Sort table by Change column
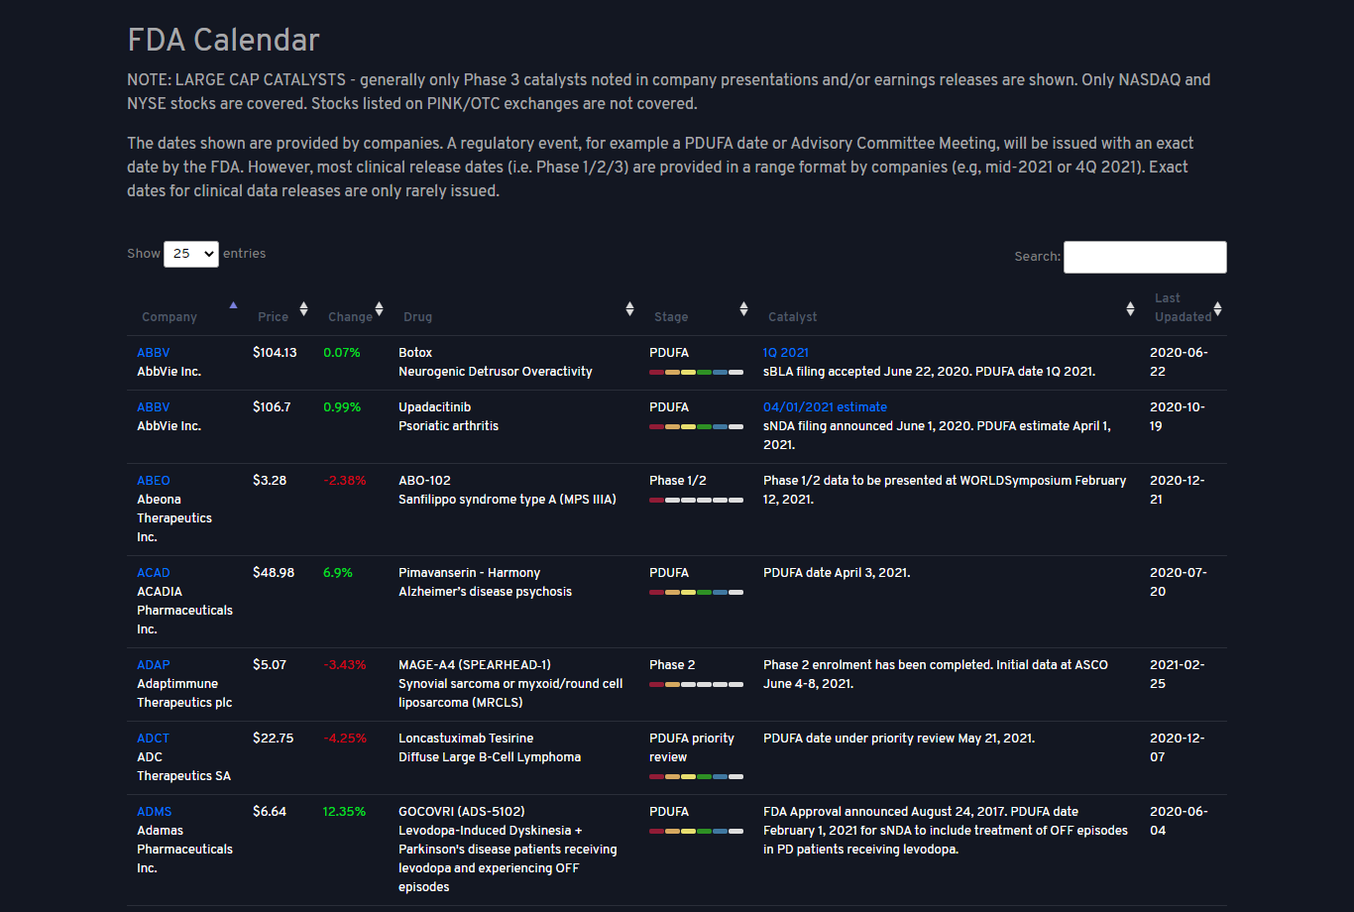The image size is (1354, 912). click(352, 309)
